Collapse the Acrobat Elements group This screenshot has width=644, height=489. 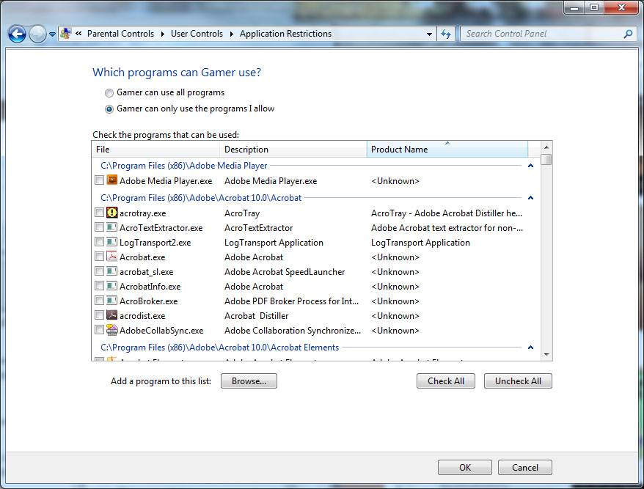point(530,348)
